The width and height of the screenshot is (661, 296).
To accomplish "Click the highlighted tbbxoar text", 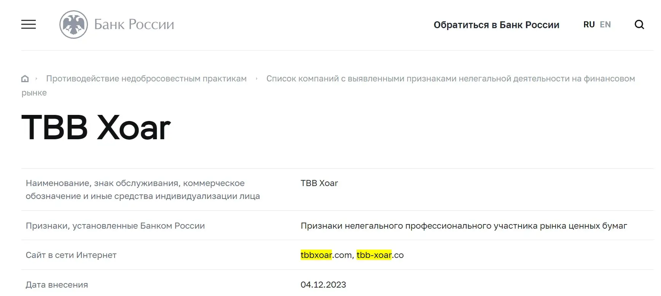I will [x=316, y=255].
